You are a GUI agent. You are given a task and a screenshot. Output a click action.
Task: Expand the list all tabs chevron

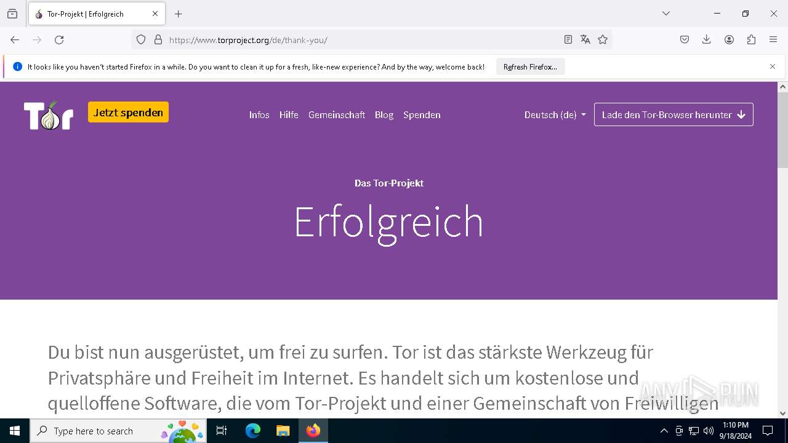pos(666,14)
